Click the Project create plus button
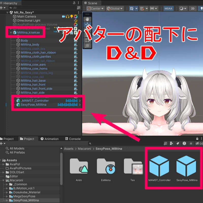 coord(2,143)
